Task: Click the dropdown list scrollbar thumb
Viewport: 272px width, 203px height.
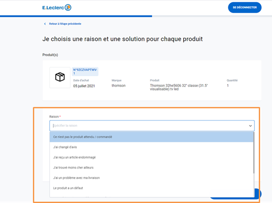Action: coord(254,153)
